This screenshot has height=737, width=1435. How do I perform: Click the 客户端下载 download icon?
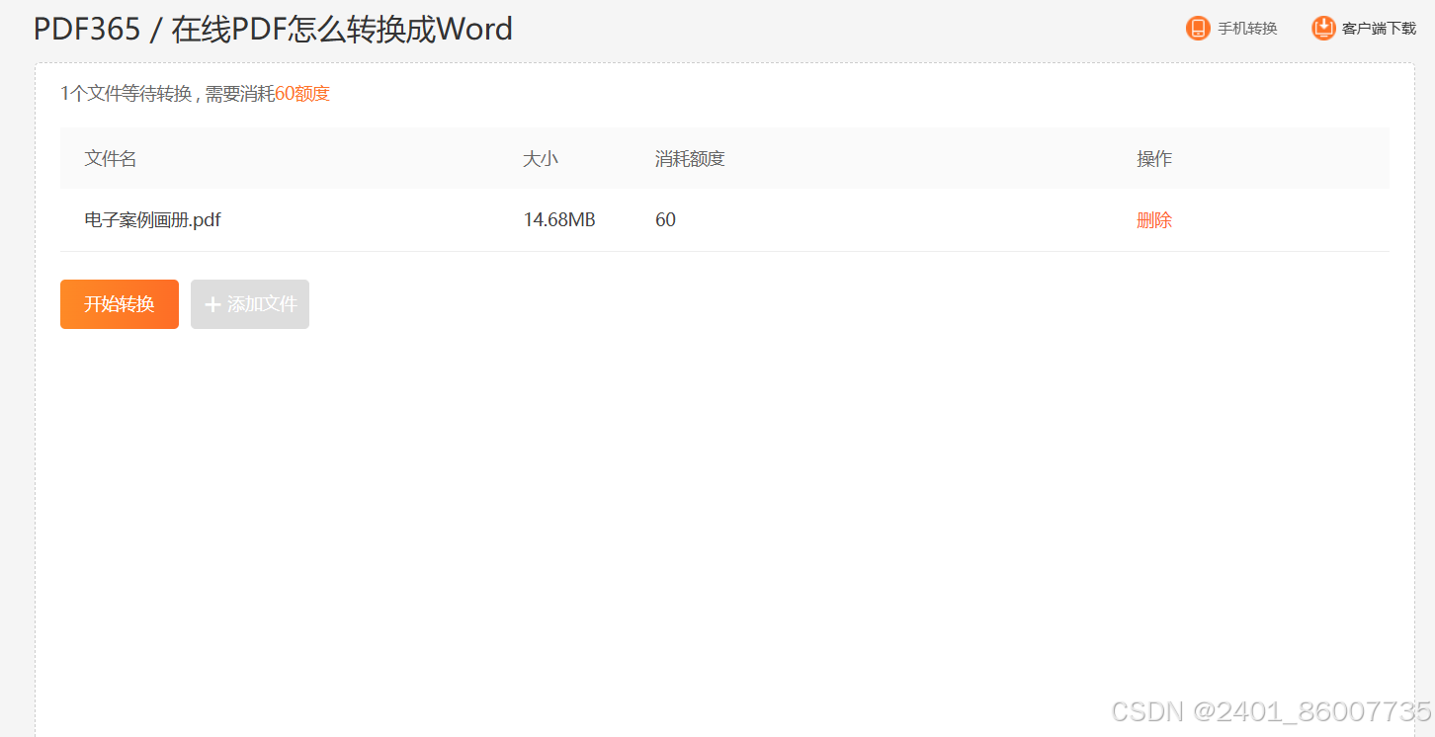1323,29
